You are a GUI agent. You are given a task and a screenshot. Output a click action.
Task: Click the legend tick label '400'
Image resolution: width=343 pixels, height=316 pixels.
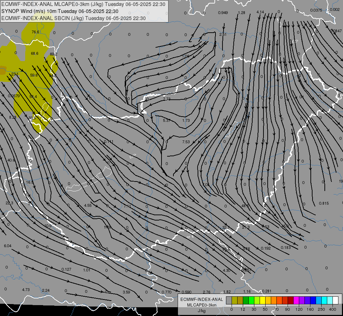[x=332, y=309]
